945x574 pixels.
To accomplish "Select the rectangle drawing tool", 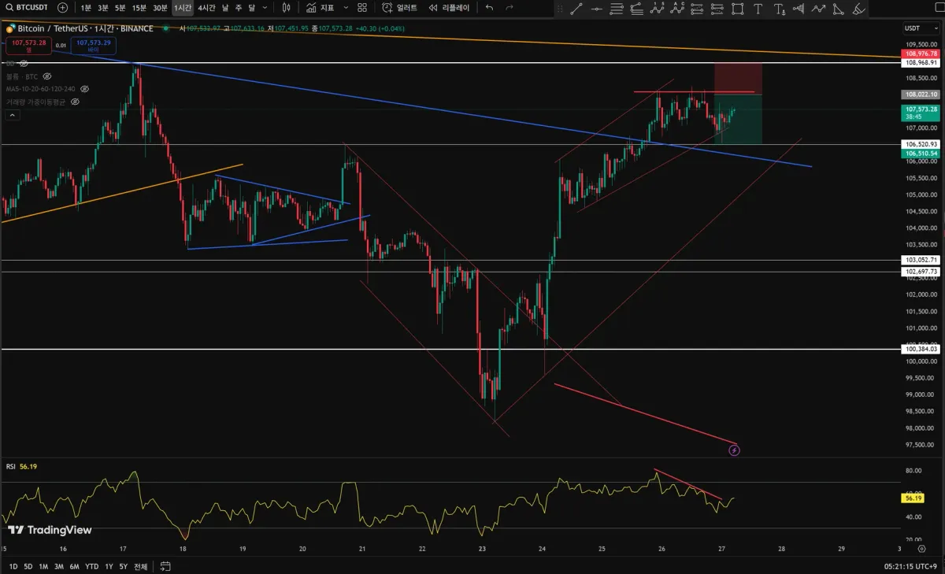I will [x=737, y=9].
